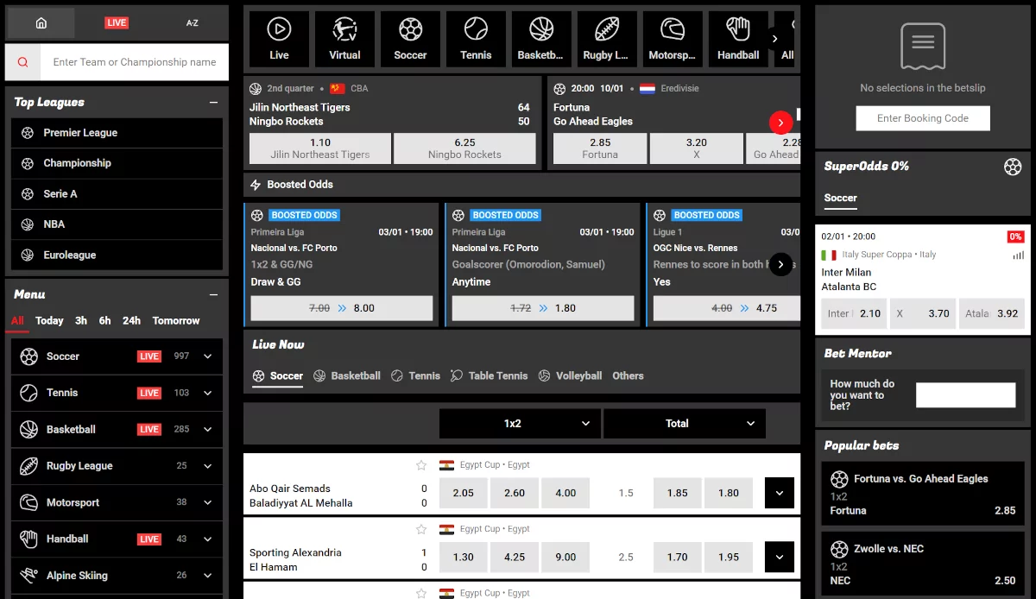Pick boosted 8.00 odds for Draw & GG
This screenshot has width=1036, height=599.
click(342, 308)
